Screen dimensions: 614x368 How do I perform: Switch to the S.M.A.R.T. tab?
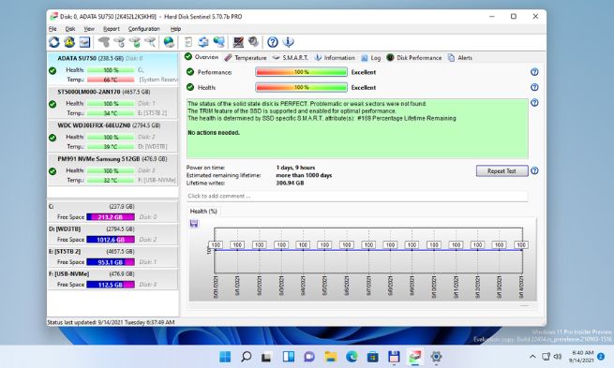click(x=291, y=57)
